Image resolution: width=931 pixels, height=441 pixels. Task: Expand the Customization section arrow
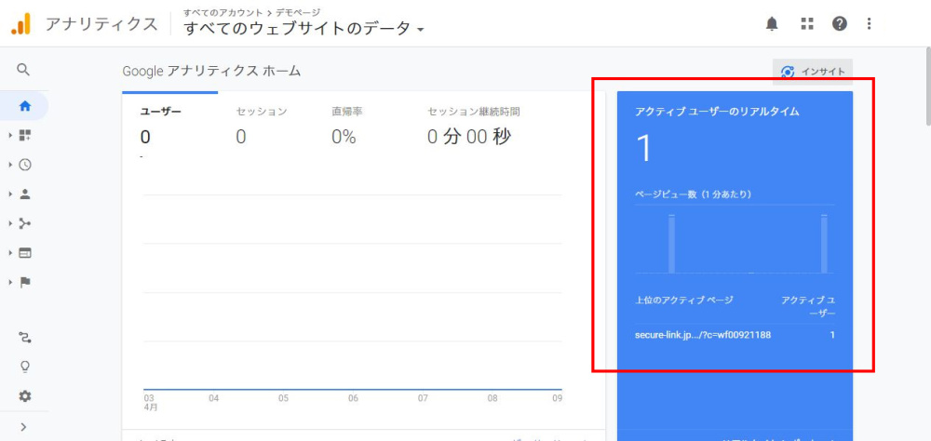point(10,136)
